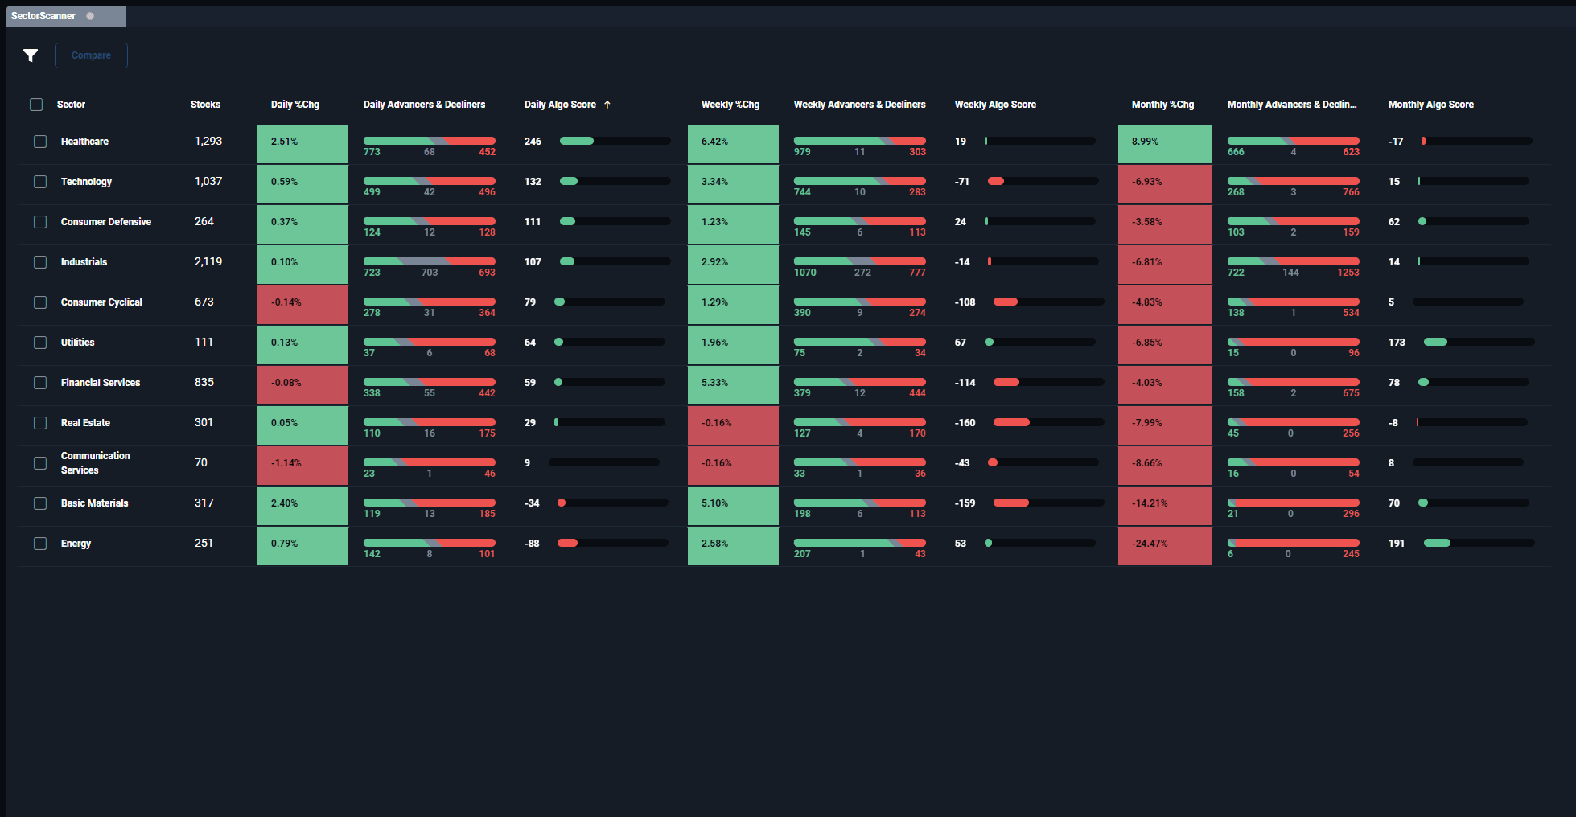Click weekly algo score value -160
1576x817 pixels.
(x=965, y=423)
